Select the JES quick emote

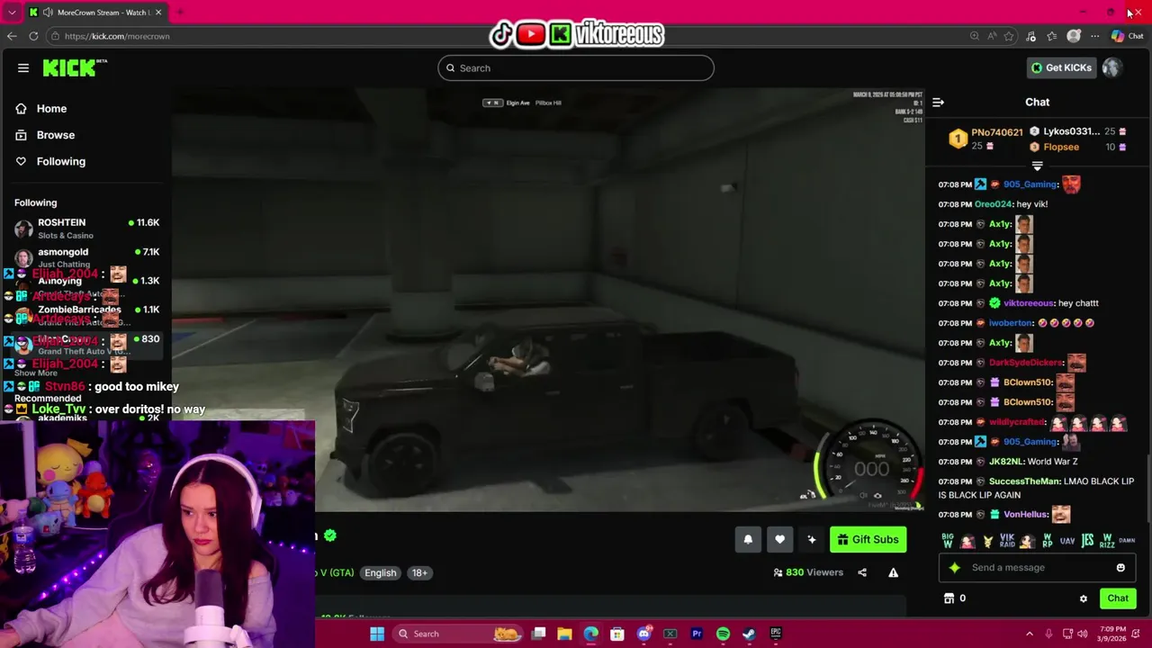click(x=1087, y=541)
